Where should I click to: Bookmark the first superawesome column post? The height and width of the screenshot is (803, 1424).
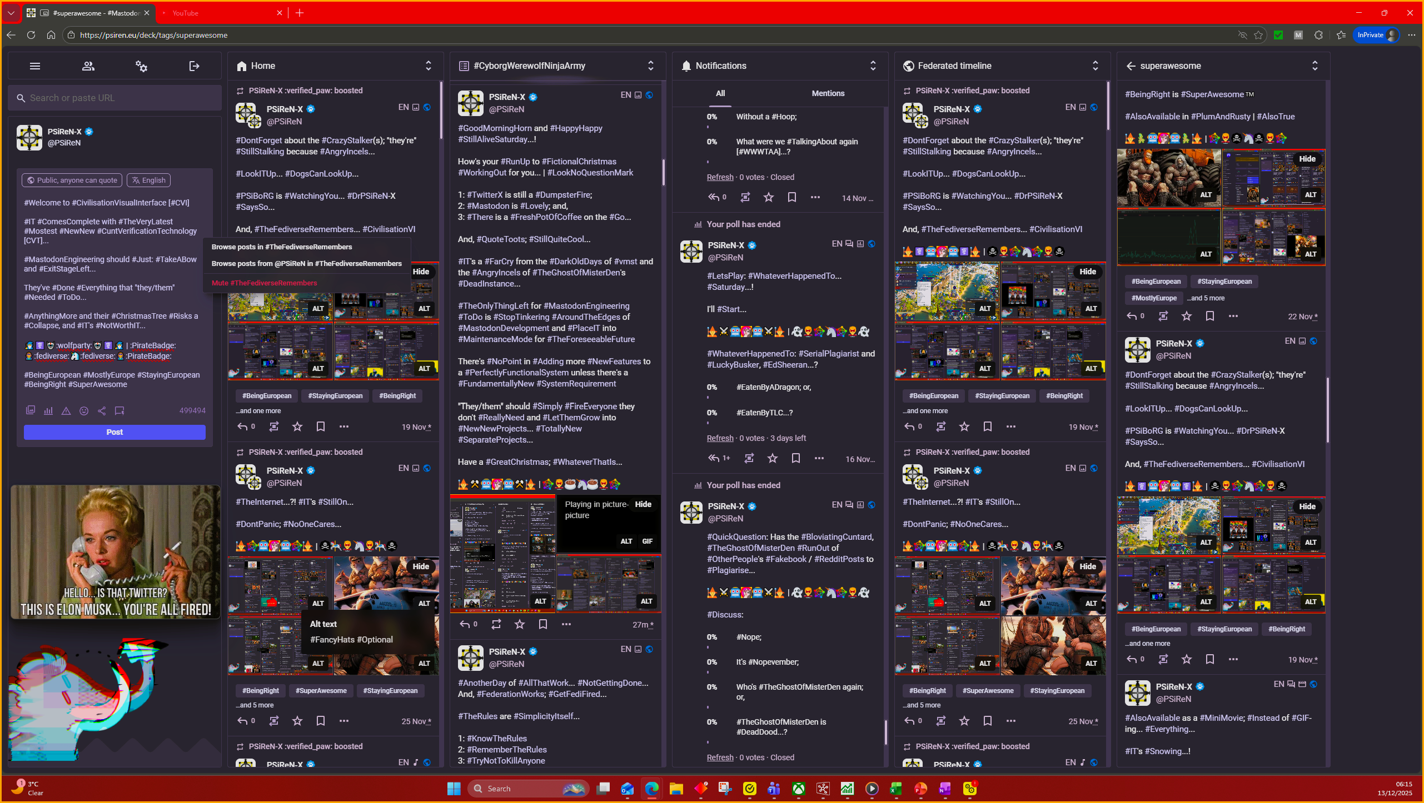point(1210,316)
